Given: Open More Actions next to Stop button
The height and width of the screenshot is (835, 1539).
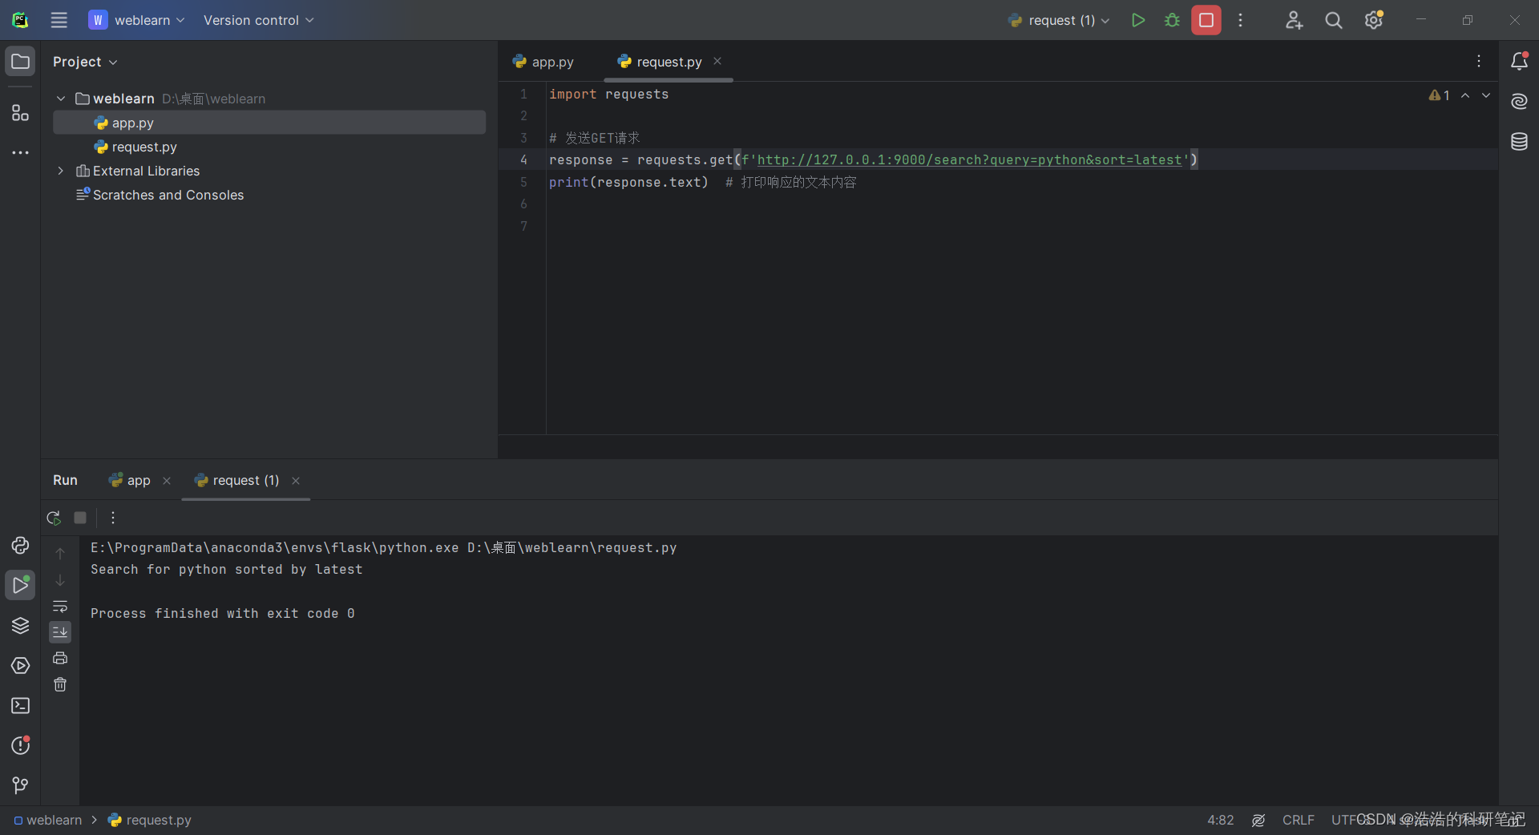Looking at the screenshot, I should pyautogui.click(x=1240, y=20).
